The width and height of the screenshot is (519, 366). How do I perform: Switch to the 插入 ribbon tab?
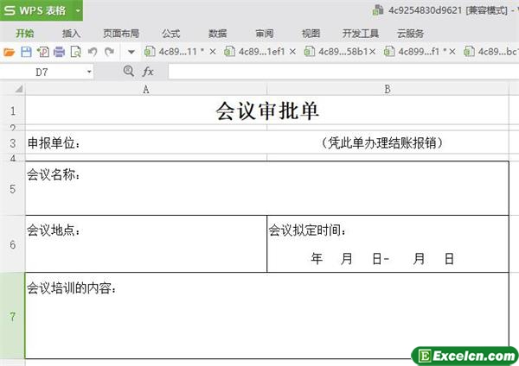point(72,33)
